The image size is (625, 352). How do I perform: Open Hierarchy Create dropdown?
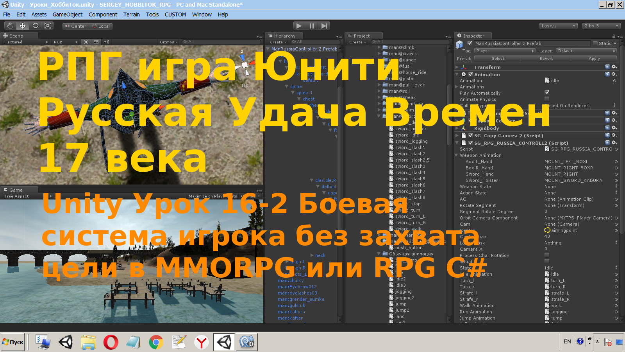point(278,42)
